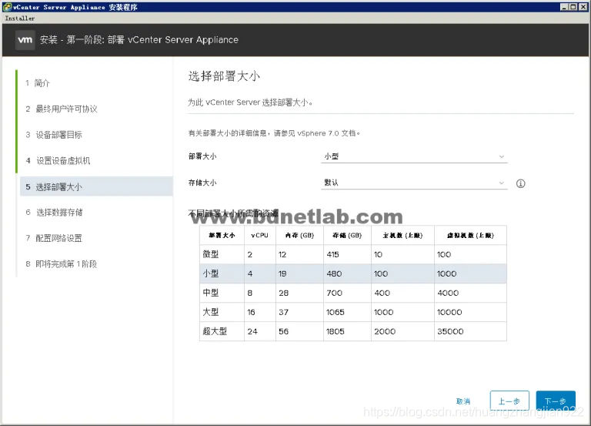The image size is (591, 426).
Task: Select step 6 选择数据存储
Action: (54, 213)
